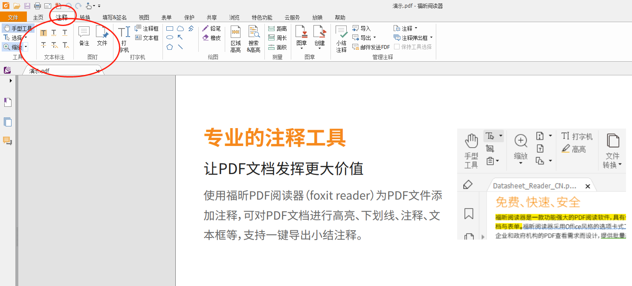
Task: Create a summary of comments (小结注释)
Action: click(x=341, y=38)
